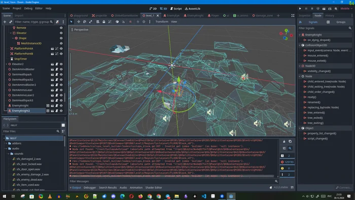The width and height of the screenshot is (355, 200).
Task: Collapse the CollisionObject3D signals group
Action: coord(300,45)
